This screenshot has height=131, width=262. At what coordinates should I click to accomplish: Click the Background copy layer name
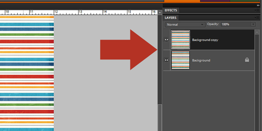click(205, 40)
